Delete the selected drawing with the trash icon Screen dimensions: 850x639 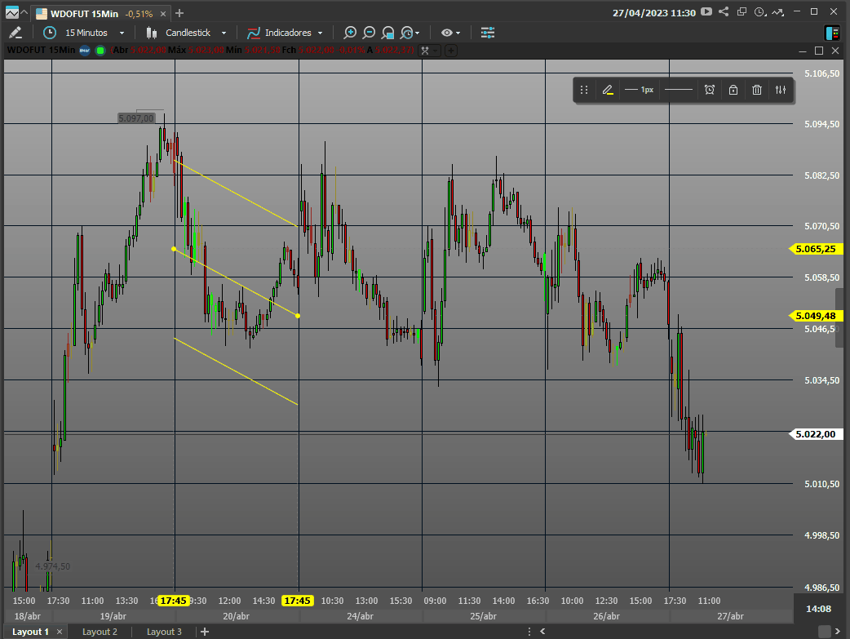pyautogui.click(x=757, y=90)
